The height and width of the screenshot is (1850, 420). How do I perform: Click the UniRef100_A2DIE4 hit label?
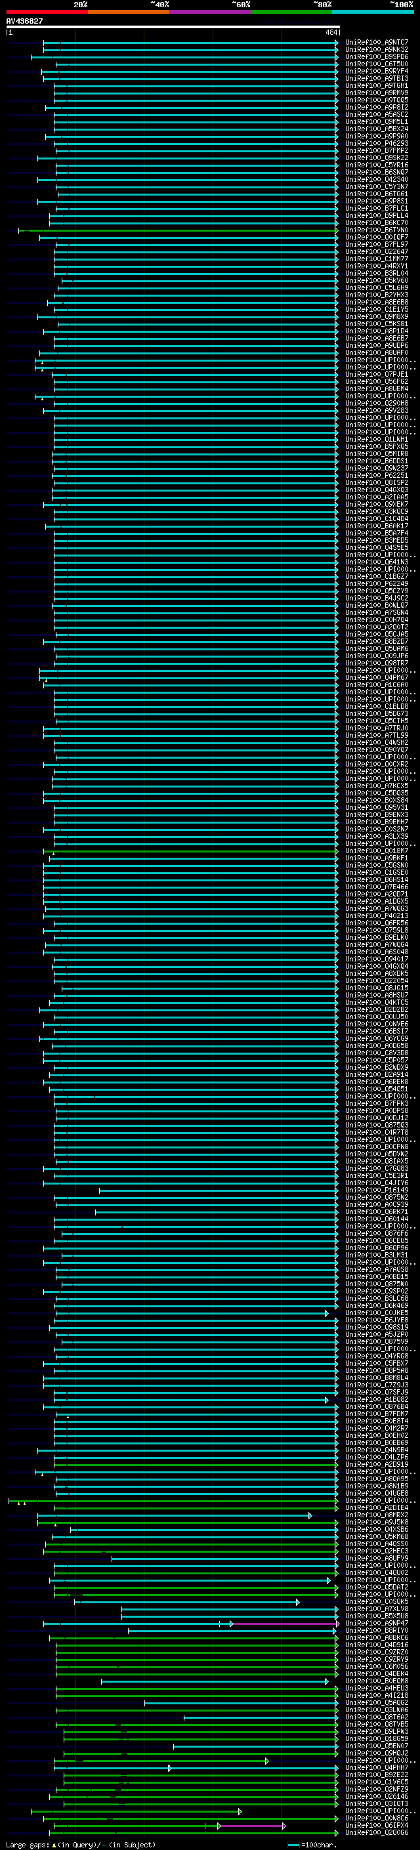point(376,1508)
